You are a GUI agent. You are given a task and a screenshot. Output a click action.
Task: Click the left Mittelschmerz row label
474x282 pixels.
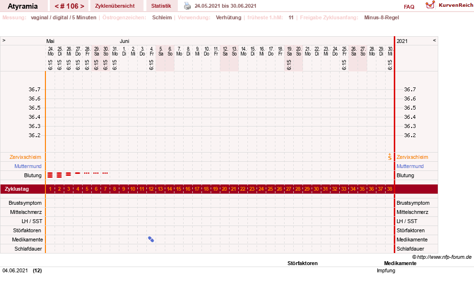26,212
